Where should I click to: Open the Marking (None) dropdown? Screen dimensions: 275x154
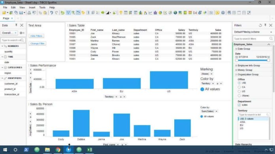(207, 74)
